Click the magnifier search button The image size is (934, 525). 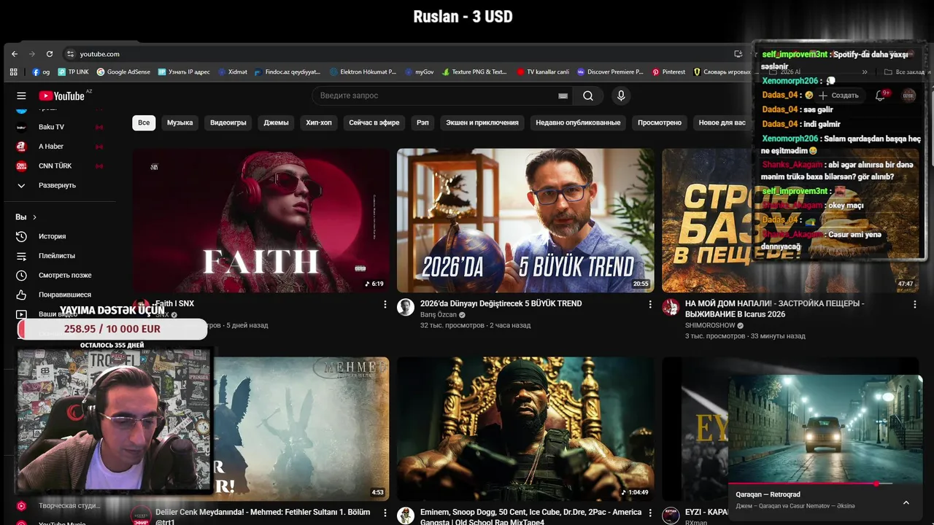588,96
